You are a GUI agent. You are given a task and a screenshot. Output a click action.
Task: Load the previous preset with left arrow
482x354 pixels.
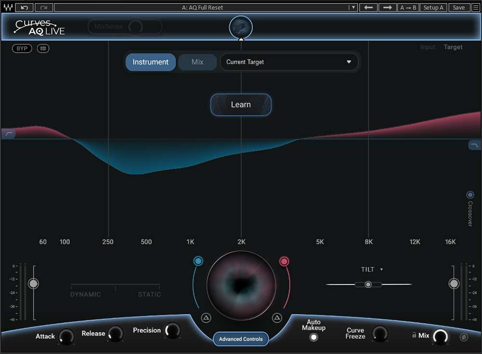(368, 8)
